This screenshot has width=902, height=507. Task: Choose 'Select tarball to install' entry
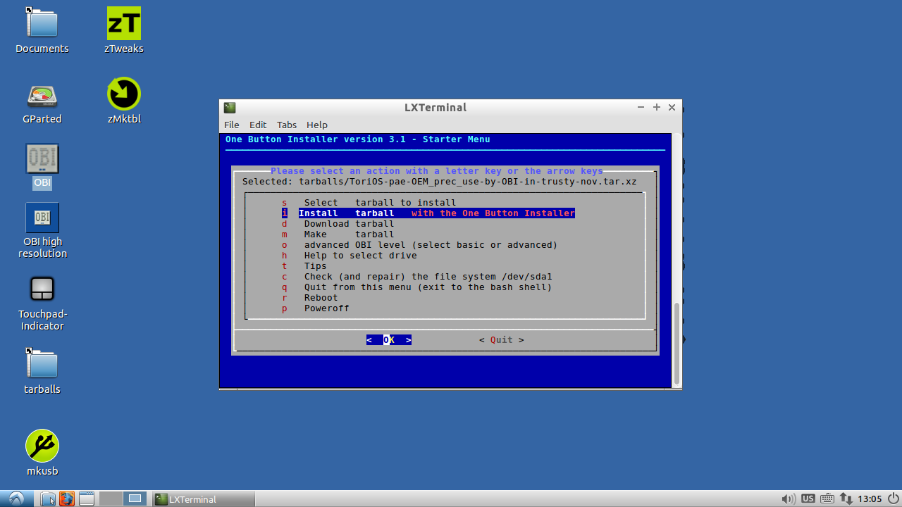pyautogui.click(x=369, y=203)
